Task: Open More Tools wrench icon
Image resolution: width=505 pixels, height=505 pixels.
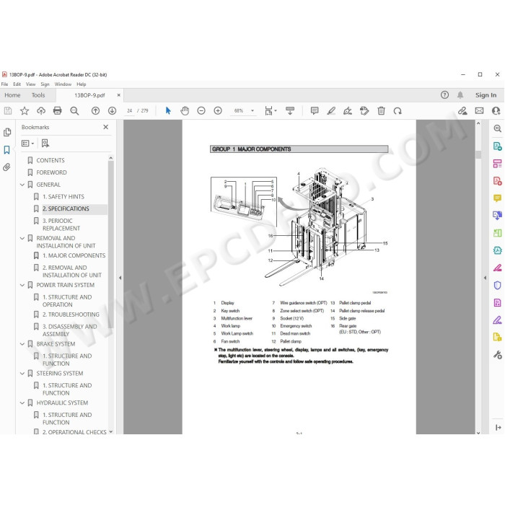Action: pos(497,355)
